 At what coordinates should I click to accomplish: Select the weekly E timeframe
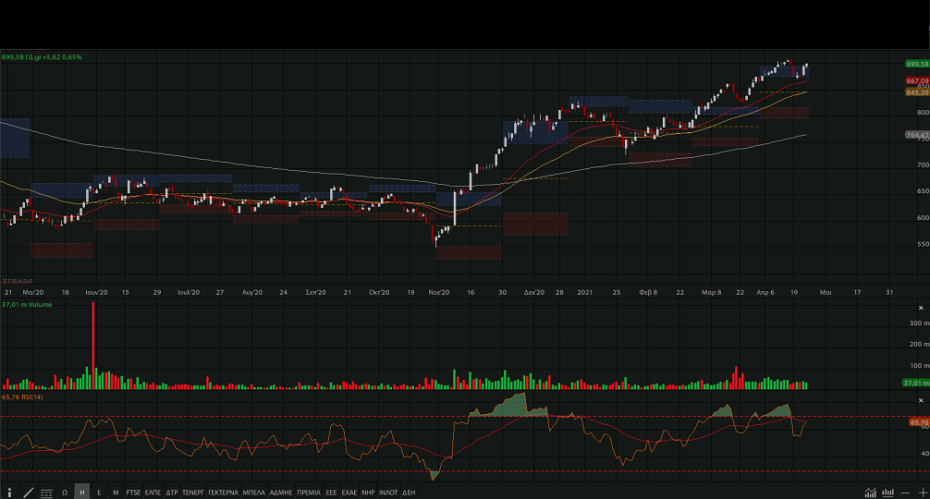click(x=99, y=493)
